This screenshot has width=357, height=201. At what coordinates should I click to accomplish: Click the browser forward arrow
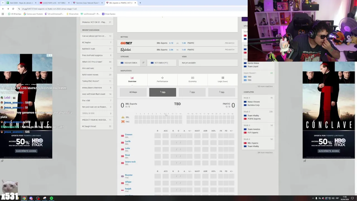tap(8, 9)
